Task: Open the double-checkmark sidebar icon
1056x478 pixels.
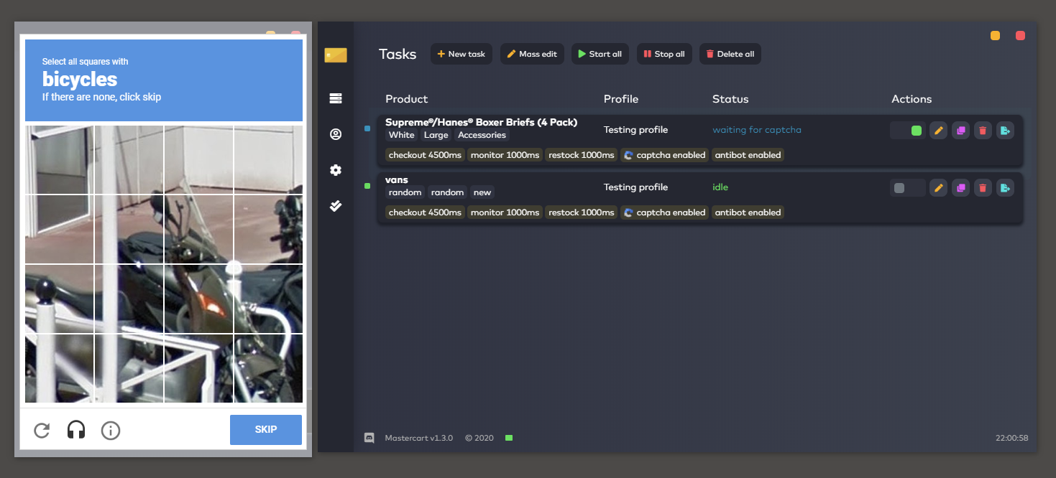Action: 336,206
